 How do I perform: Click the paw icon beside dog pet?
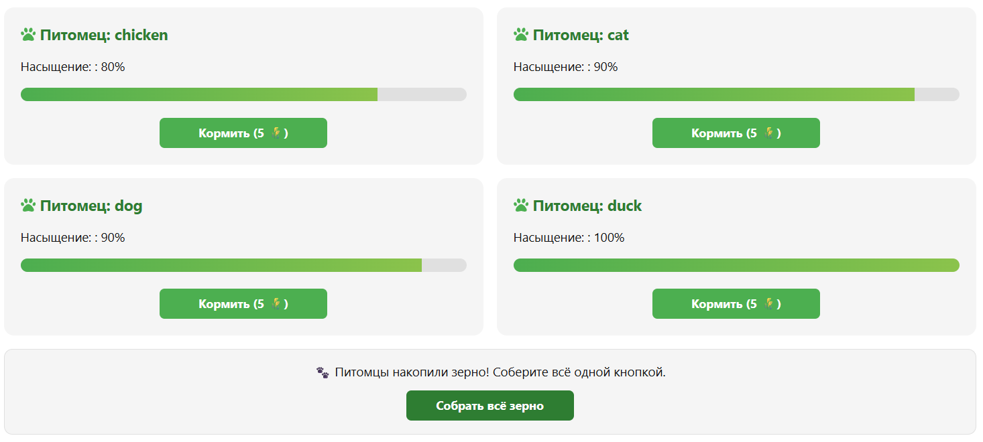point(28,206)
